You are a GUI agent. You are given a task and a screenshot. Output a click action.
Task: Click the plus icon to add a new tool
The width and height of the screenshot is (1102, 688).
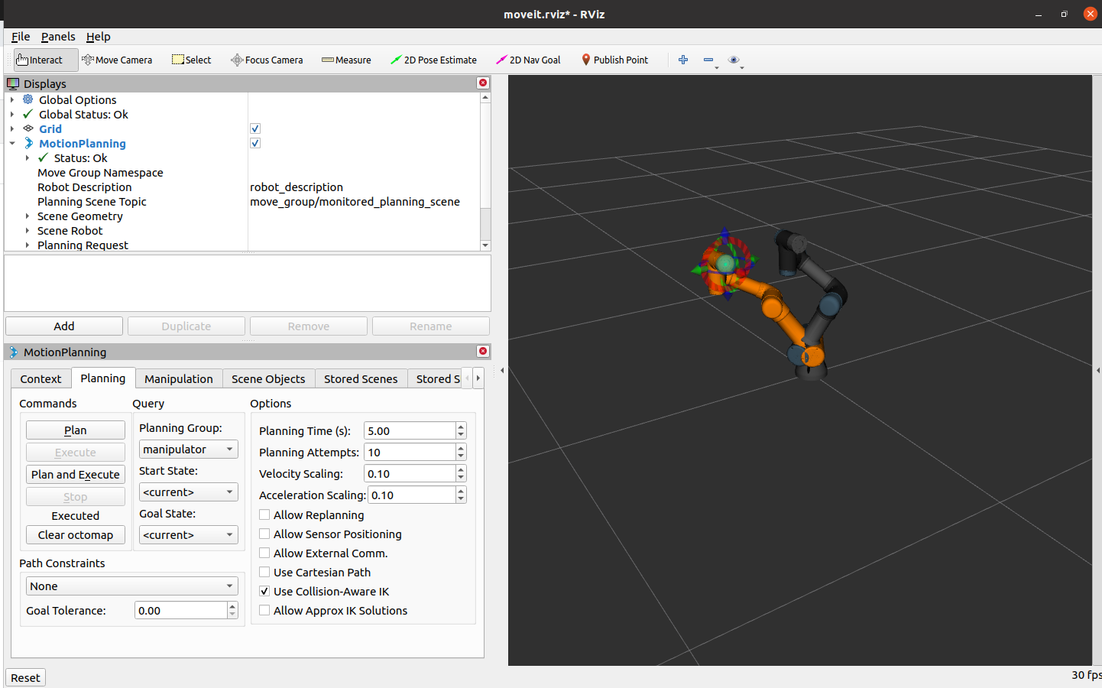click(x=682, y=60)
